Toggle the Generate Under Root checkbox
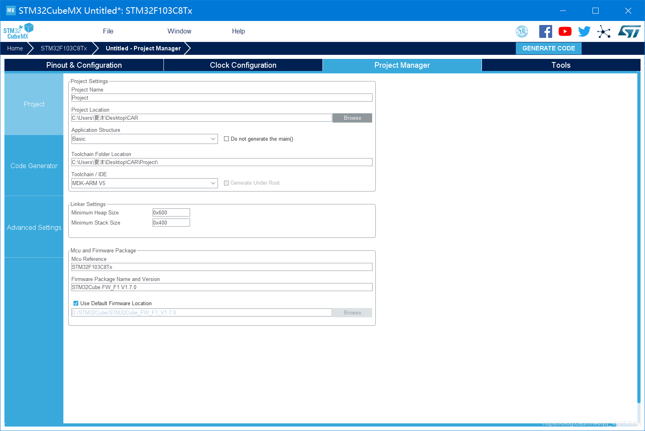This screenshot has width=645, height=431. point(226,183)
